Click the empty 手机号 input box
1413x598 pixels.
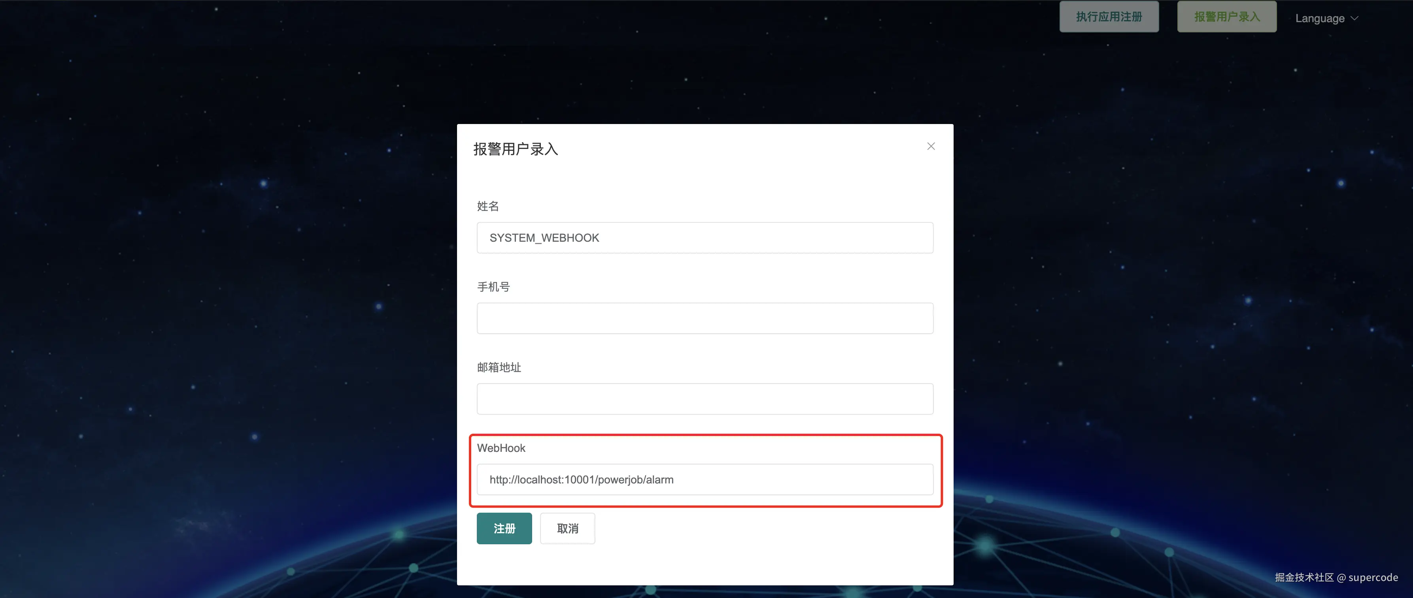click(x=704, y=318)
